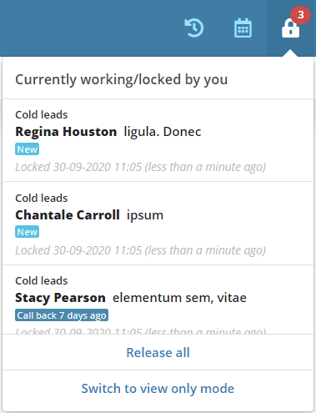The height and width of the screenshot is (413, 316).
Task: Click the red notification badge showing 3
Action: 300,14
